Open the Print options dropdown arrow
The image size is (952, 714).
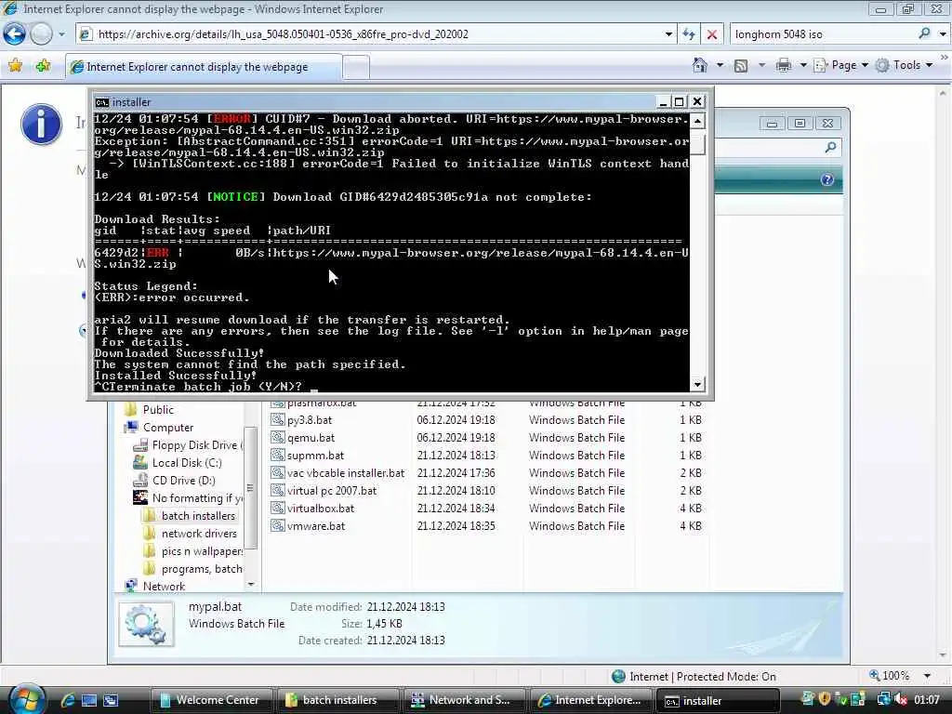click(x=802, y=65)
